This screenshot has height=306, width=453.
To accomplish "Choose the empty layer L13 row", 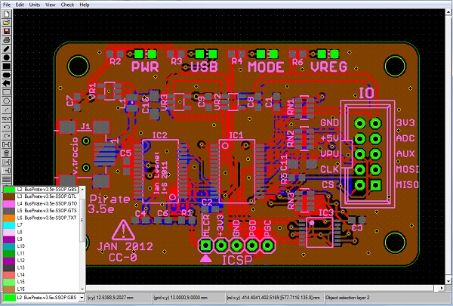I will coord(41,267).
